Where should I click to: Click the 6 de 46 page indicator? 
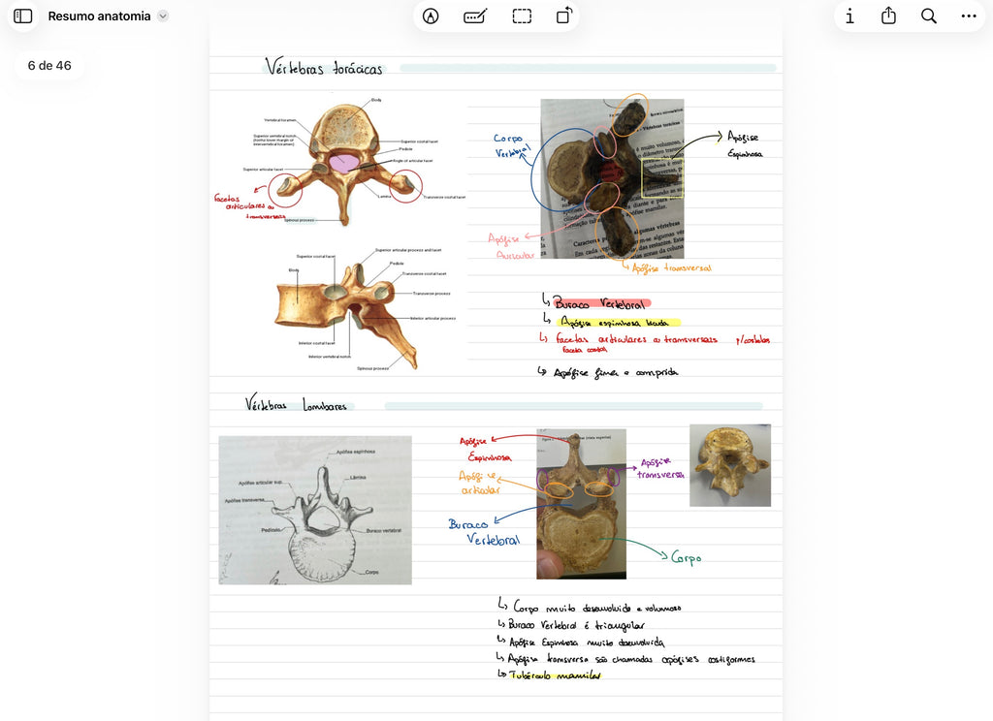click(x=49, y=65)
